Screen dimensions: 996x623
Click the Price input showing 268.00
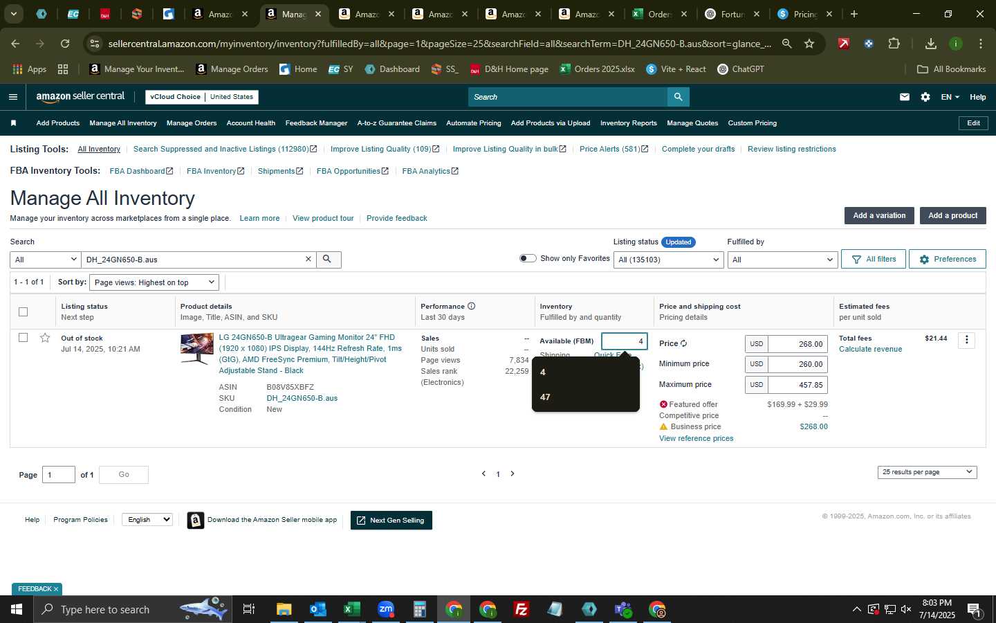point(797,344)
